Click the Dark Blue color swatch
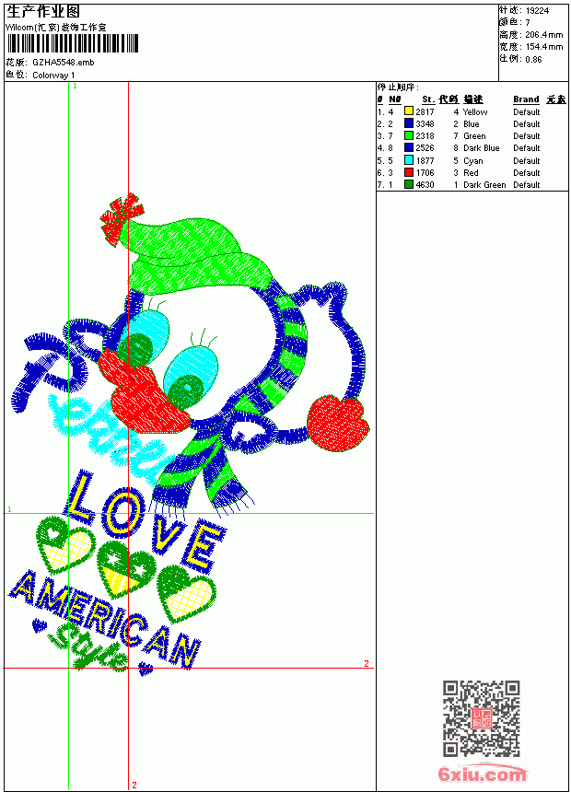Screen dimensions: 571x792 409,147
